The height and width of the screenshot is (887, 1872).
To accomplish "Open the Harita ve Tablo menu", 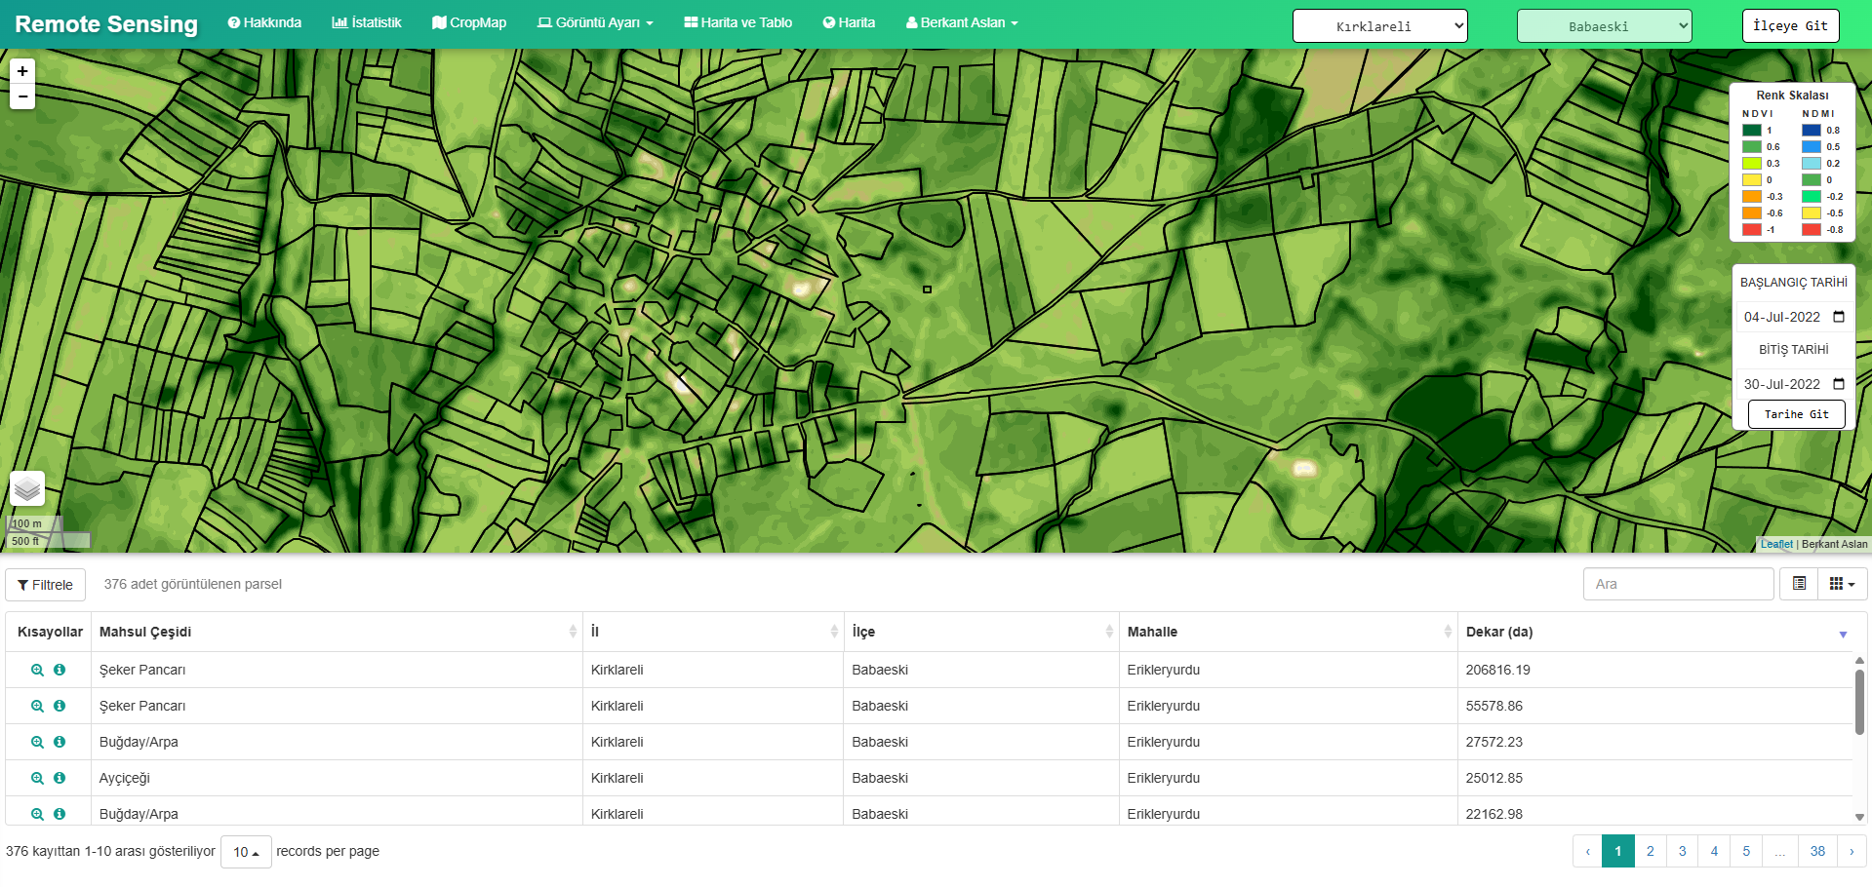I will tap(737, 21).
